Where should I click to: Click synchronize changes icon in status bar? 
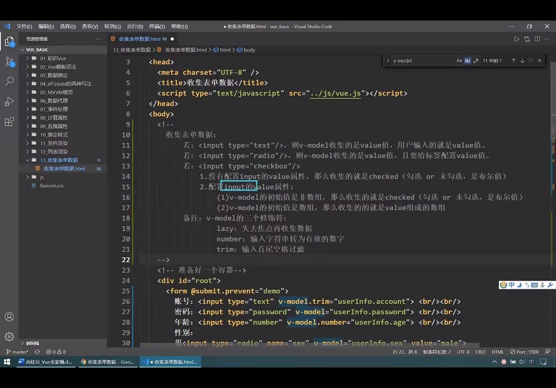tap(37, 352)
